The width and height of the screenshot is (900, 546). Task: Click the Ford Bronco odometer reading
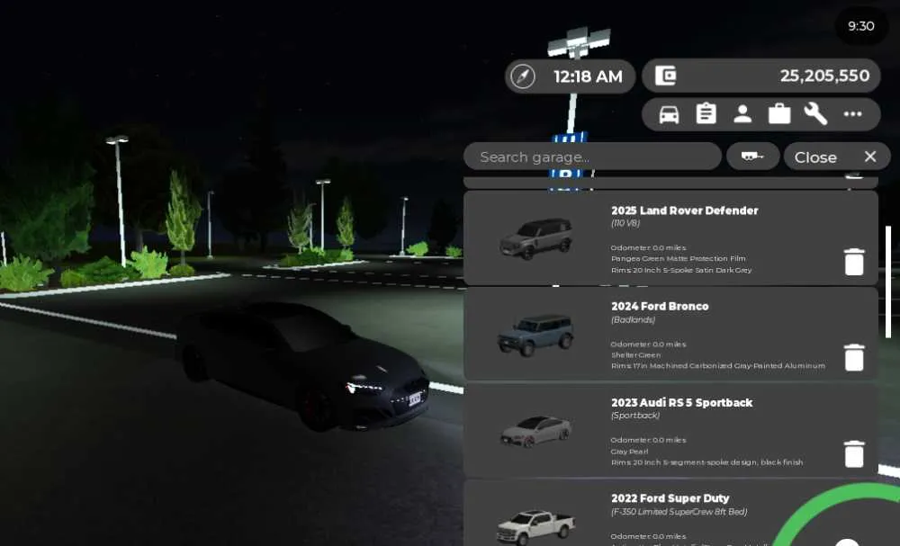tap(649, 345)
